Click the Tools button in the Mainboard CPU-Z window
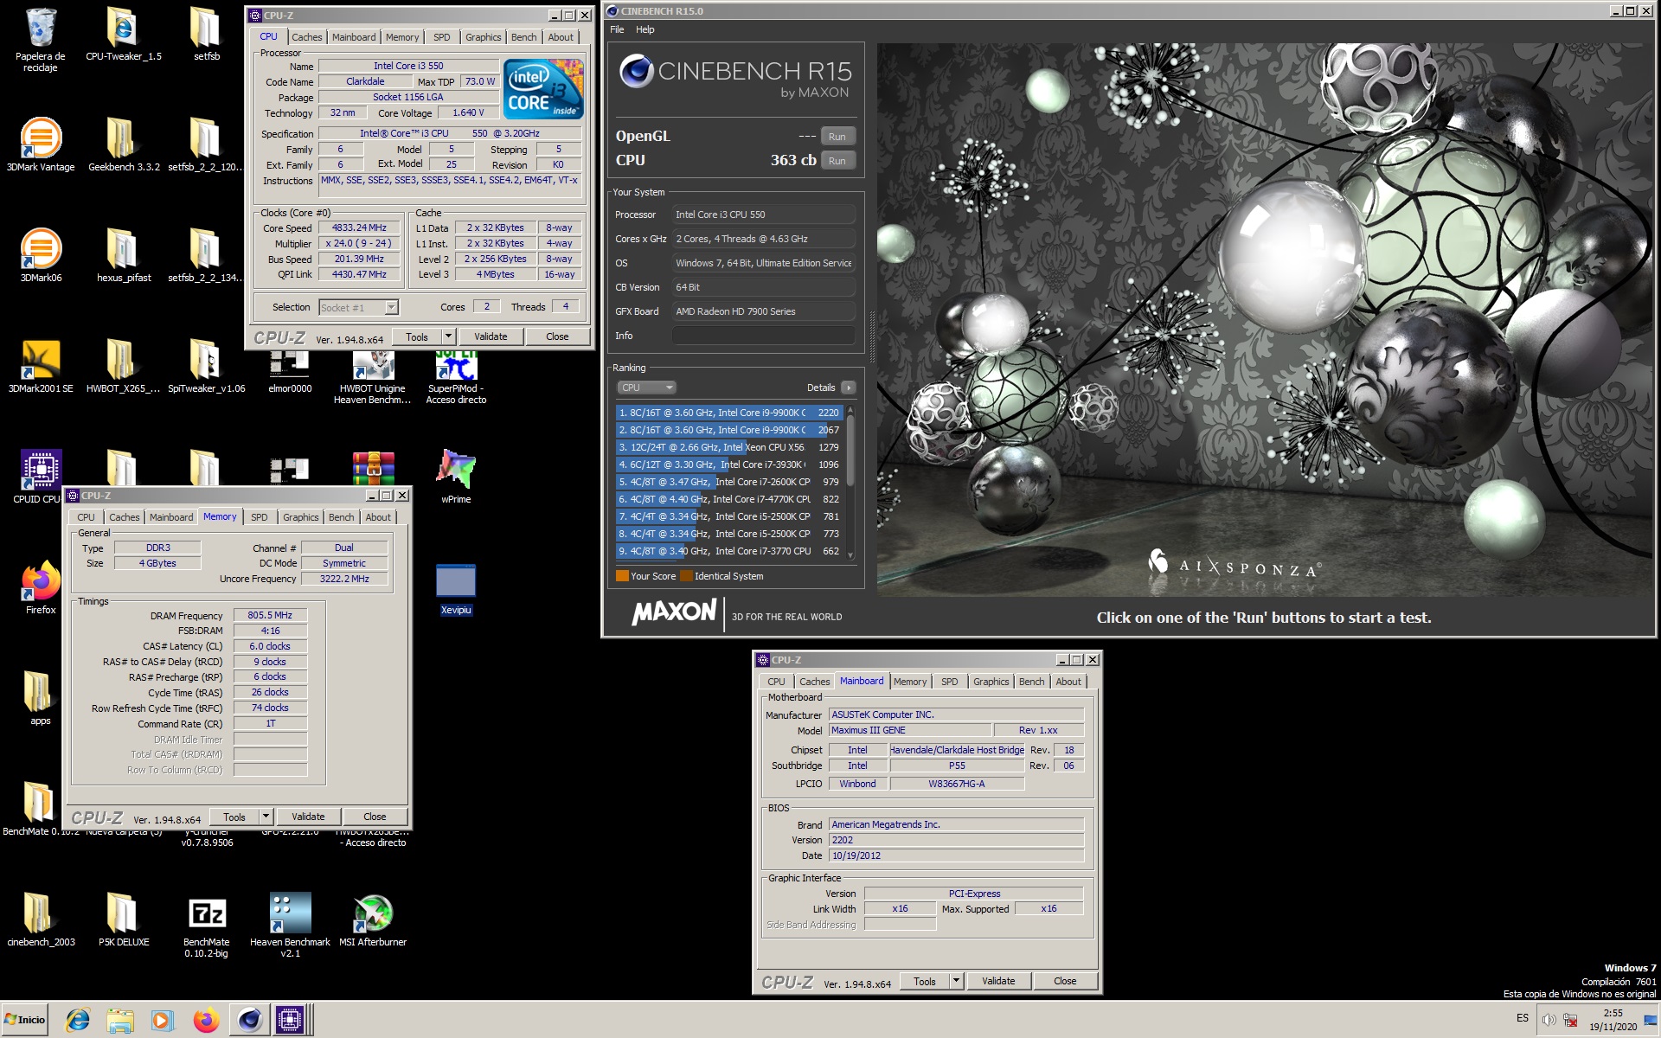Screen dimensions: 1661x1038 tap(925, 981)
